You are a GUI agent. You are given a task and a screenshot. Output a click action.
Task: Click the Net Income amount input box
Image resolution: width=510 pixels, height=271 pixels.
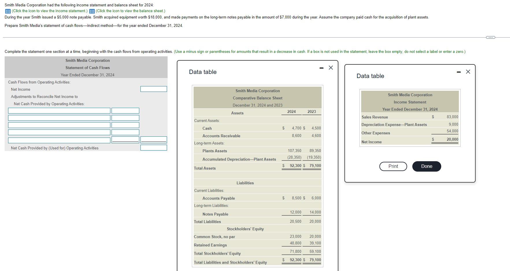(x=154, y=89)
